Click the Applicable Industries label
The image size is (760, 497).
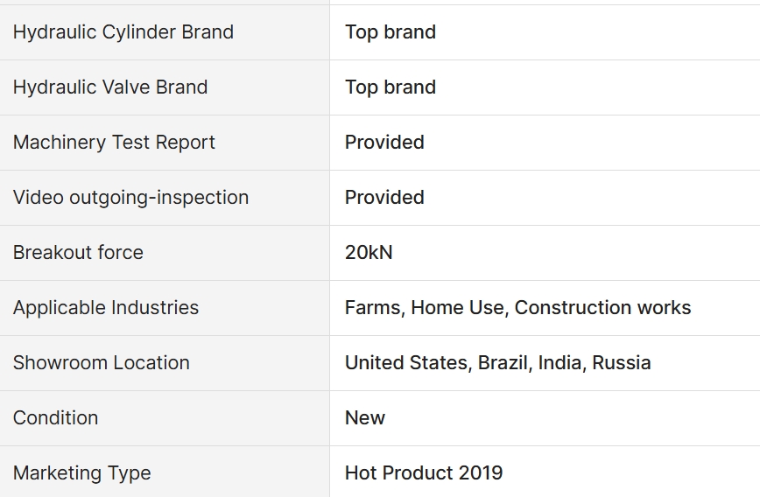tap(106, 308)
